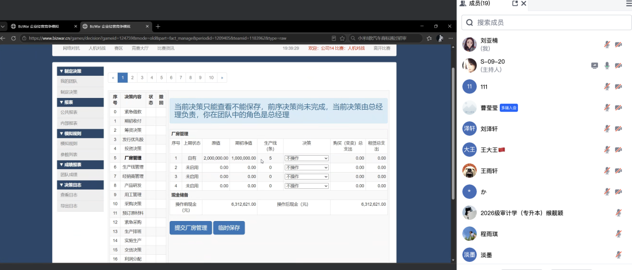Open 公共报表 in sidebar
This screenshot has width=632, height=270.
click(x=69, y=112)
